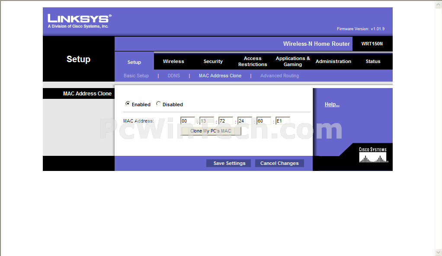This screenshot has height=256, width=442.
Task: Open Advanced Routing subtab
Action: click(280, 76)
